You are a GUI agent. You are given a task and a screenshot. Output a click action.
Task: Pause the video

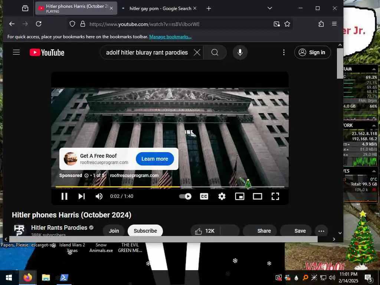tap(64, 196)
